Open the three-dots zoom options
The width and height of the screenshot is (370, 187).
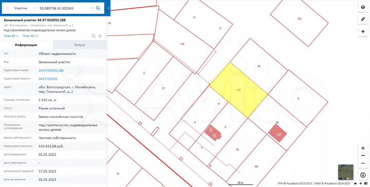[x=363, y=156]
